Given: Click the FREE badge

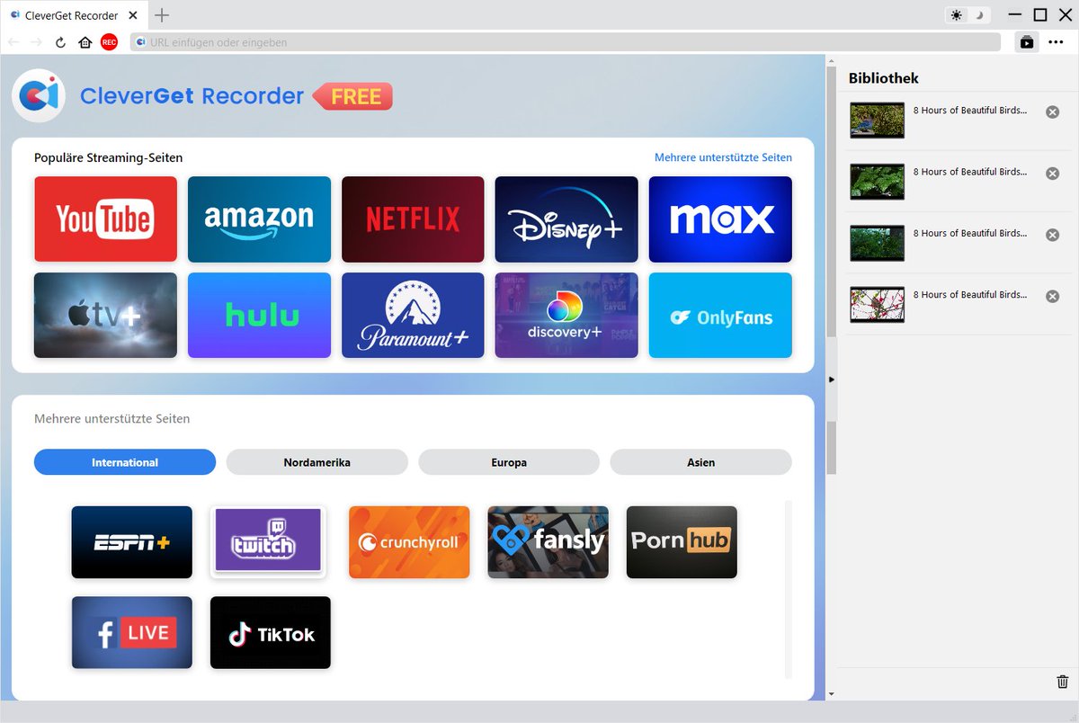Looking at the screenshot, I should tap(352, 96).
